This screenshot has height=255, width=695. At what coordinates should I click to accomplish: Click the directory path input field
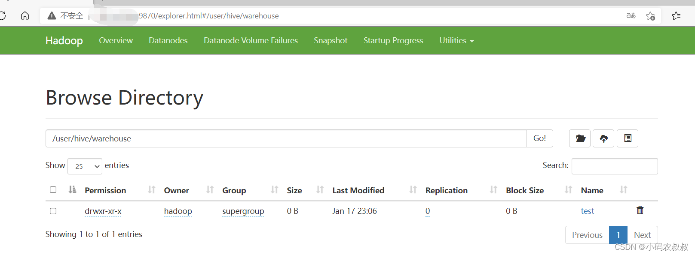(286, 138)
